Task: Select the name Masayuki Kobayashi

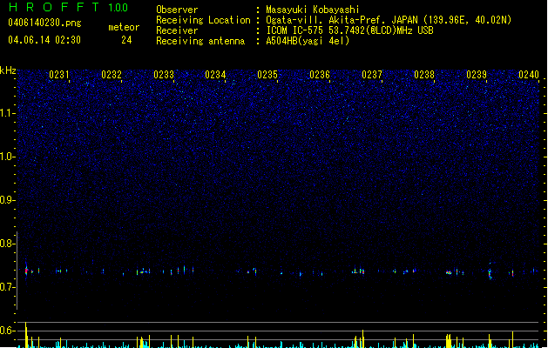Action: coord(313,10)
